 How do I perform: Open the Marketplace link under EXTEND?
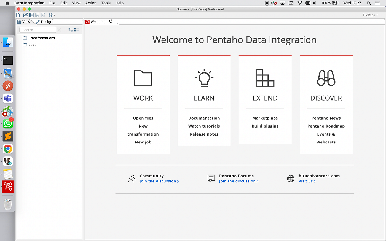(265, 118)
